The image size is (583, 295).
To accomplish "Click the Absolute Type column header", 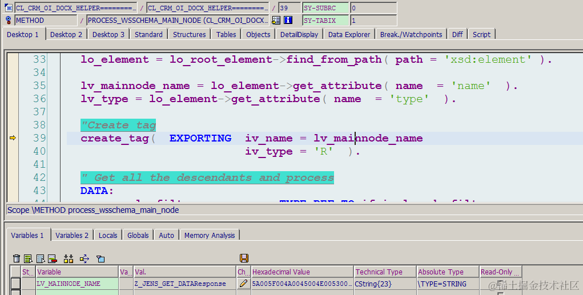I will (448, 272).
